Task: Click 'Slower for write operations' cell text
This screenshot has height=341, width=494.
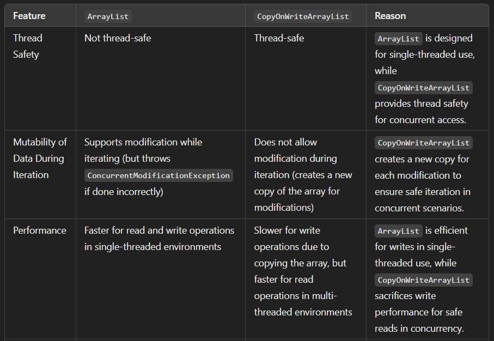Action: 291,239
